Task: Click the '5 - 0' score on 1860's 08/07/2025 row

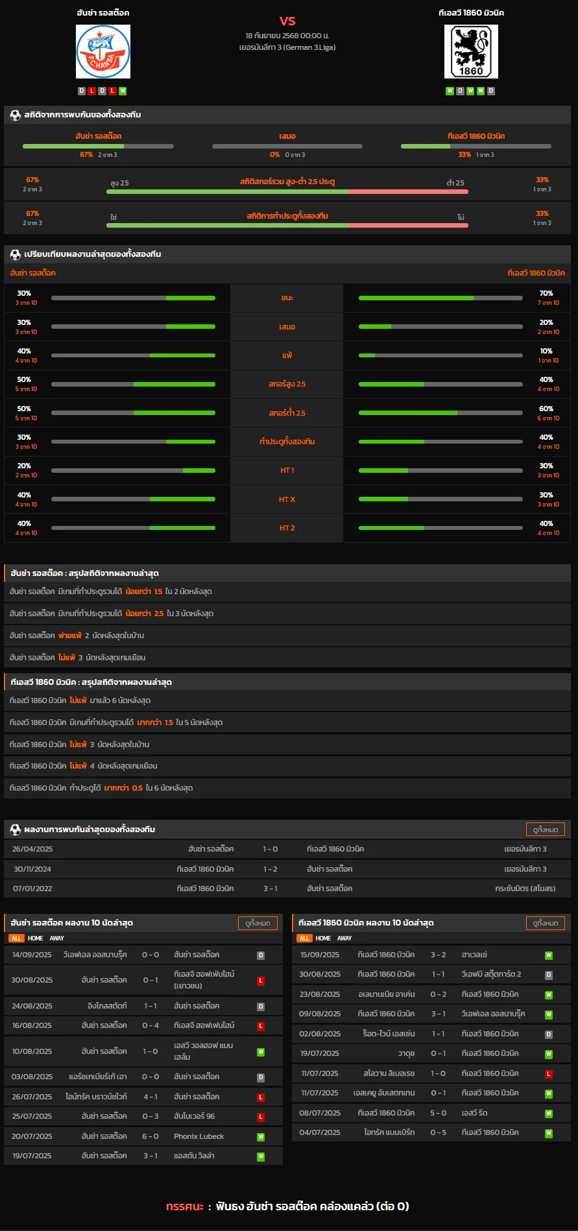Action: coord(439,1113)
